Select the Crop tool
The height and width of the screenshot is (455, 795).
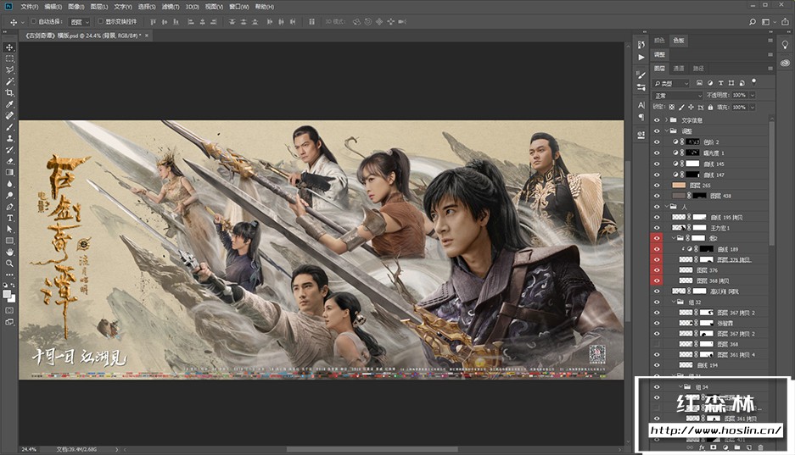click(x=9, y=92)
